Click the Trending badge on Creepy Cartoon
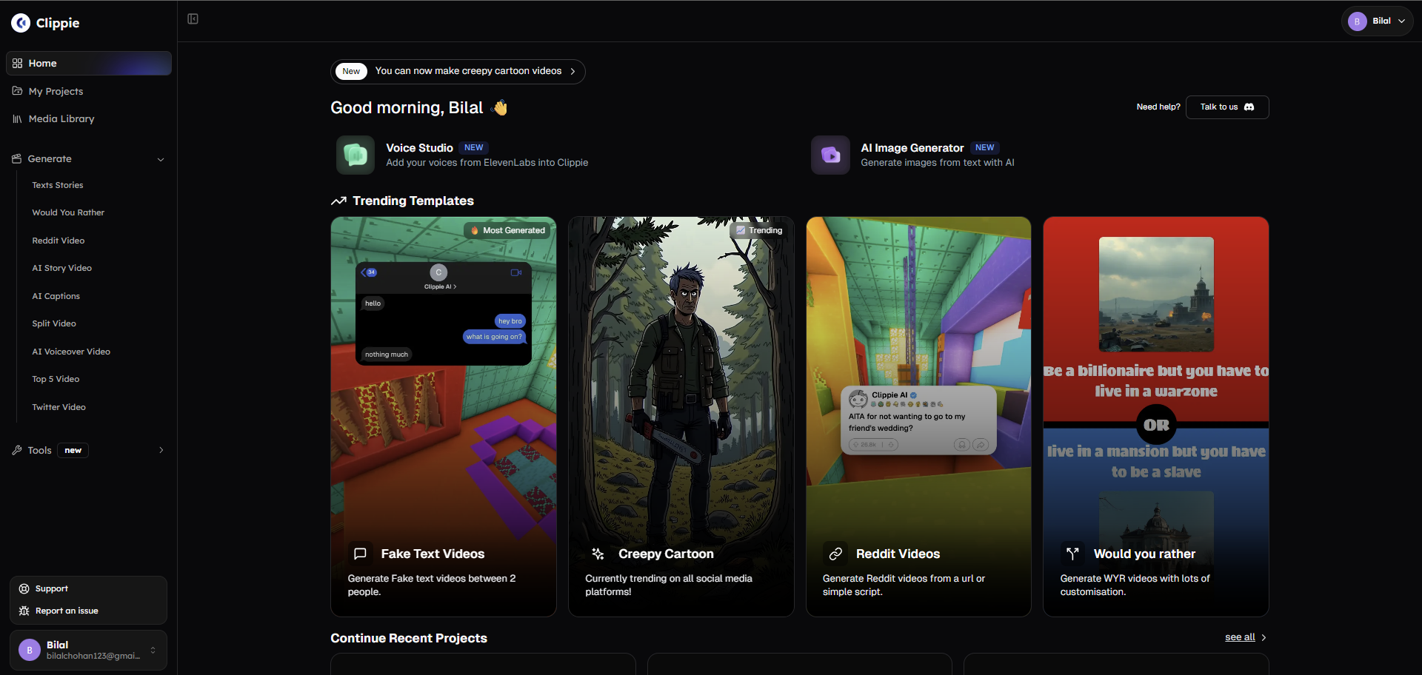Viewport: 1422px width, 675px height. pos(759,230)
